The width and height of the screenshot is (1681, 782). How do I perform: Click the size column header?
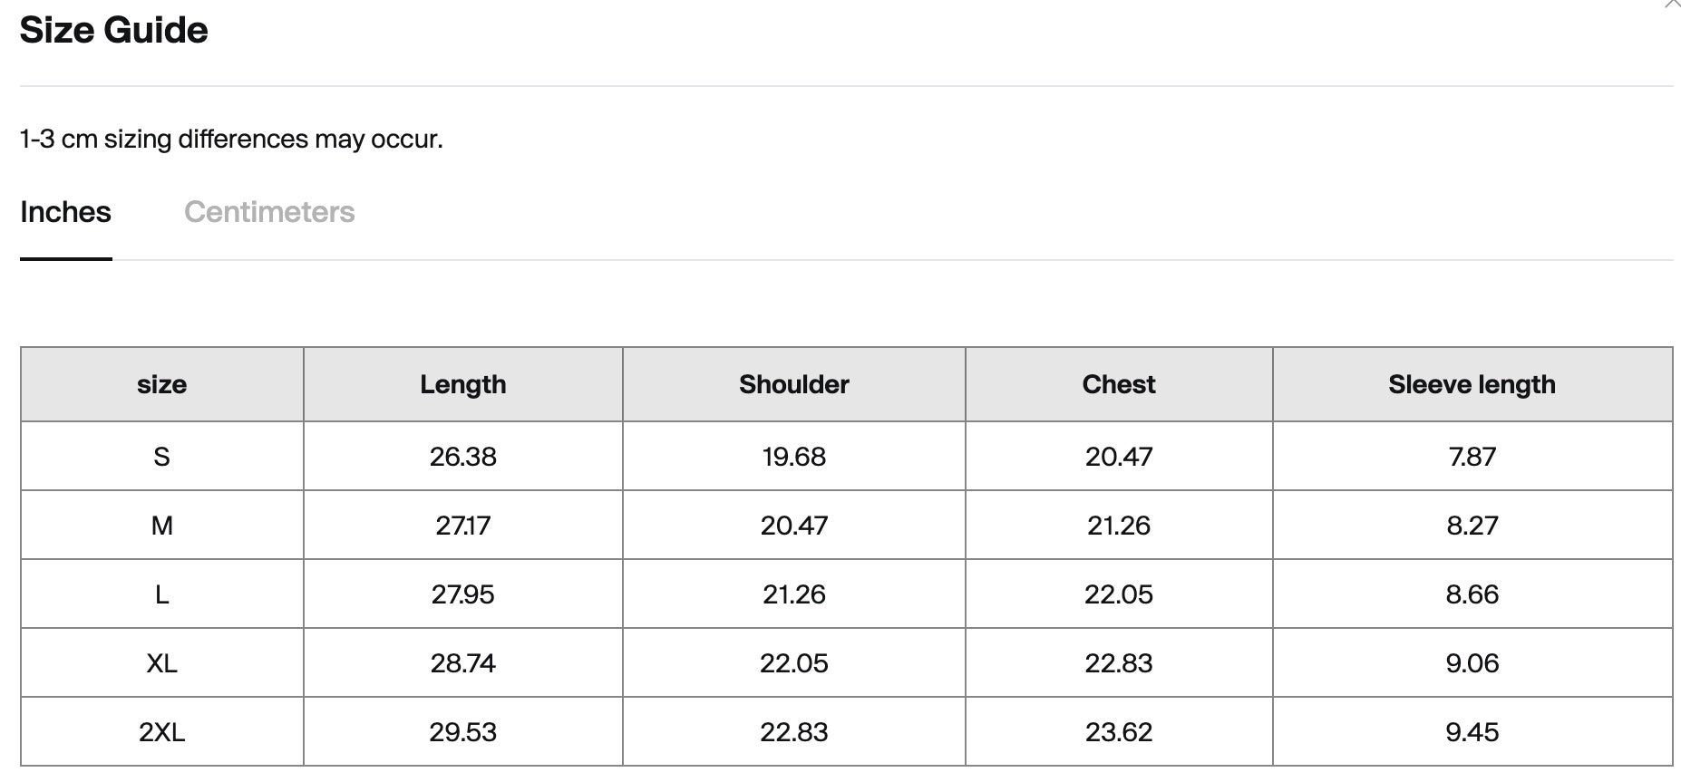[161, 384]
